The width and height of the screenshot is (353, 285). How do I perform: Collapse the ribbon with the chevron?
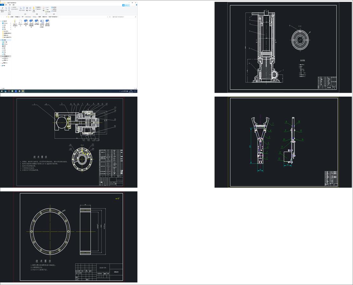[x=135, y=5]
